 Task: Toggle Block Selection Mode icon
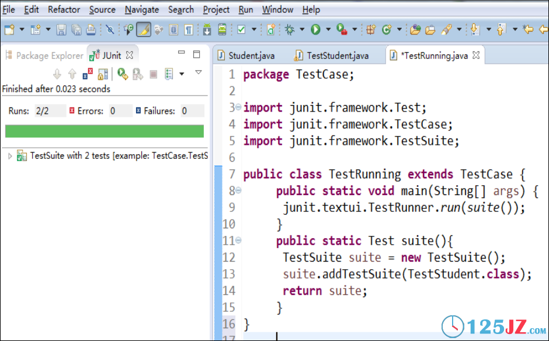pos(173,29)
